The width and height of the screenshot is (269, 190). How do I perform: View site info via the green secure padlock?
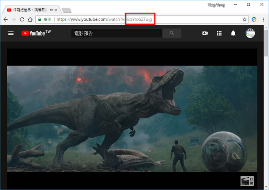click(x=39, y=19)
